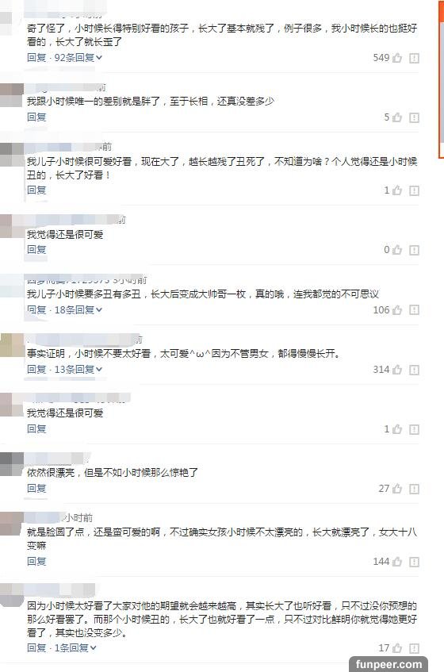This screenshot has width=444, height=672.
Task: Expand the 13条回复 replies
Action: (x=78, y=369)
